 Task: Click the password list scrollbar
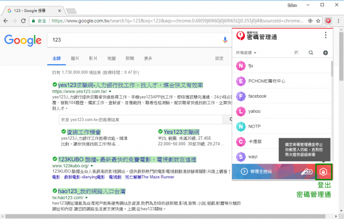(x=332, y=69)
